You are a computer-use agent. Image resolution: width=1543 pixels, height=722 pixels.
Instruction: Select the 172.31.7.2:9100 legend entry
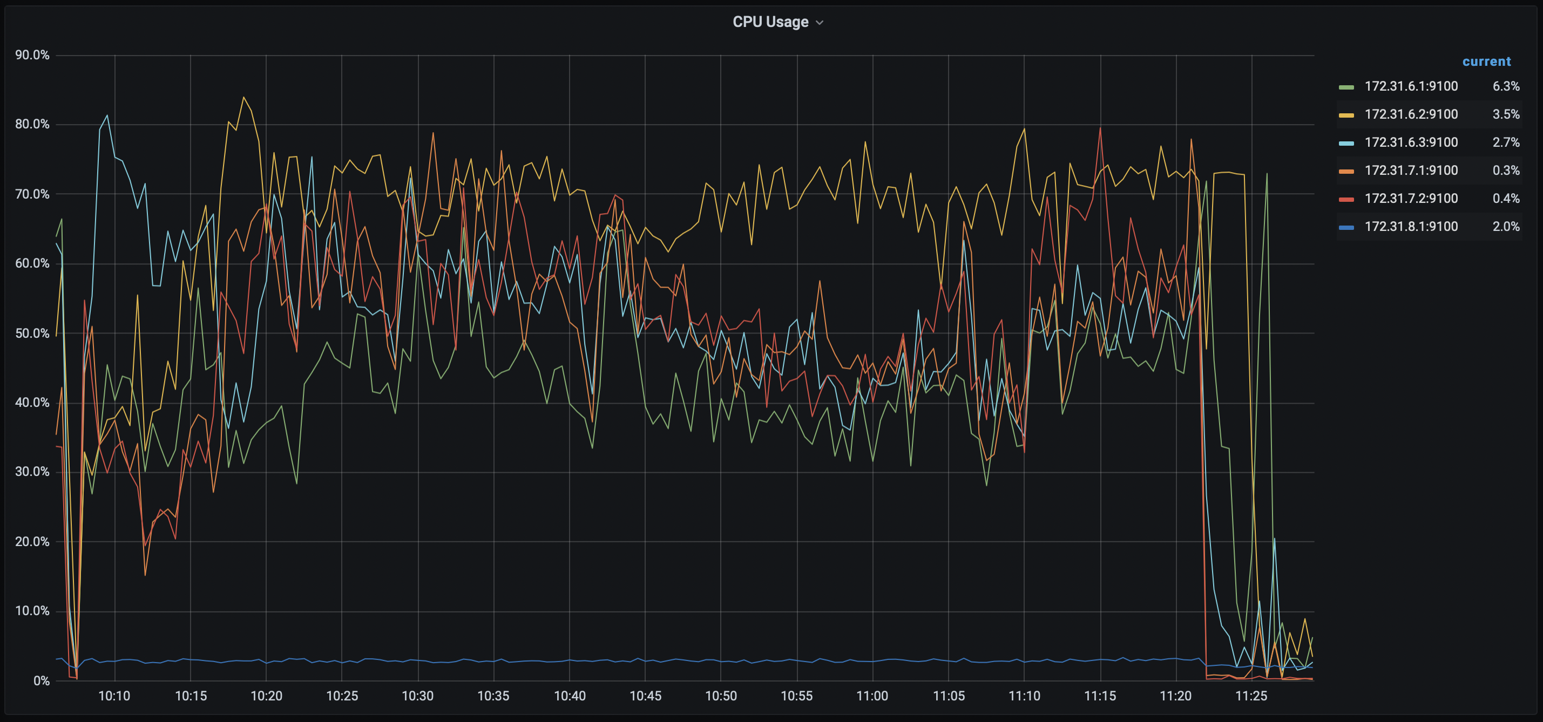point(1411,198)
